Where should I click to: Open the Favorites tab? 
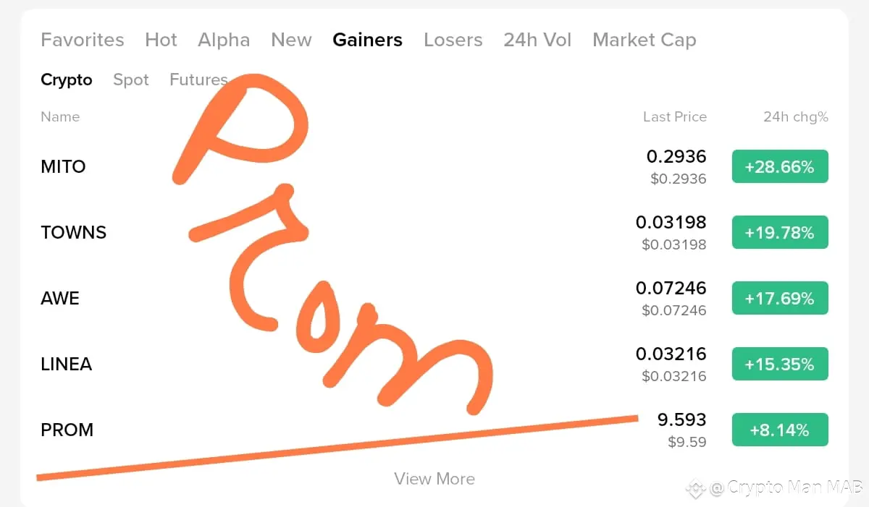coord(83,40)
